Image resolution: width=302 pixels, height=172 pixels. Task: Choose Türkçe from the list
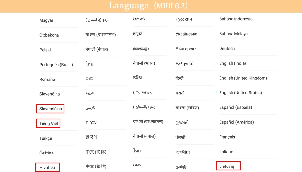(x=46, y=138)
